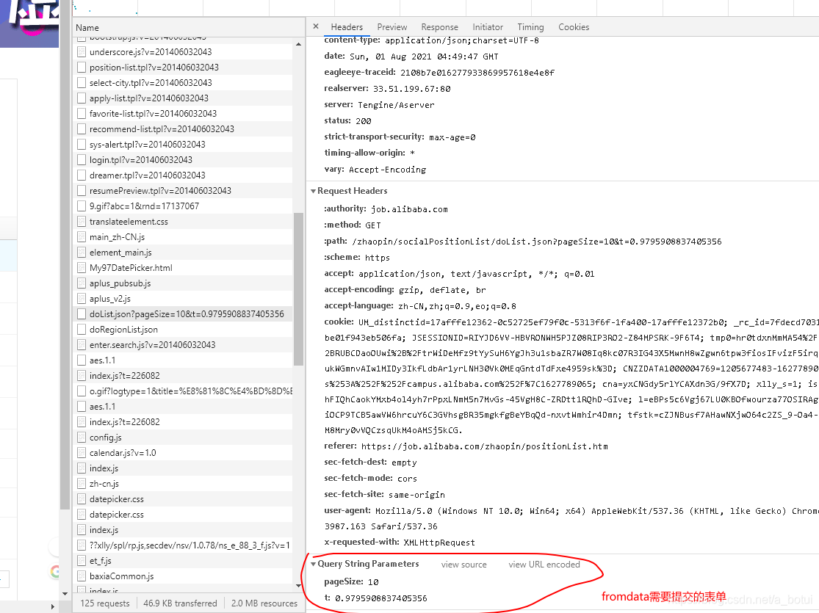Select the calendar.js?v=1.0 request

pos(183,453)
